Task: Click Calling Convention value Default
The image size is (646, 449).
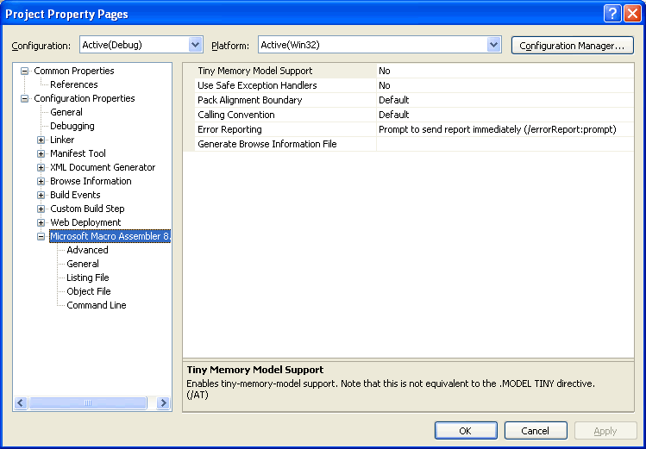Action: [505, 115]
